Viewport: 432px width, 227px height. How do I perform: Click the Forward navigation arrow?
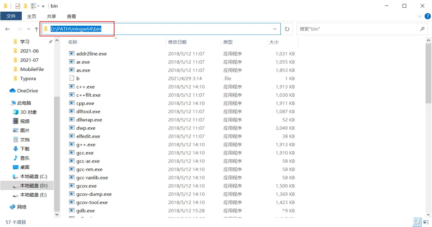[x=19, y=29]
